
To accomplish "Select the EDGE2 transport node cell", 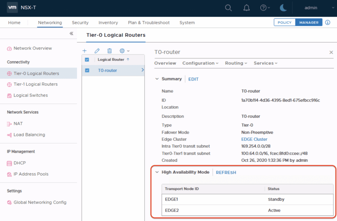I will [172, 210].
